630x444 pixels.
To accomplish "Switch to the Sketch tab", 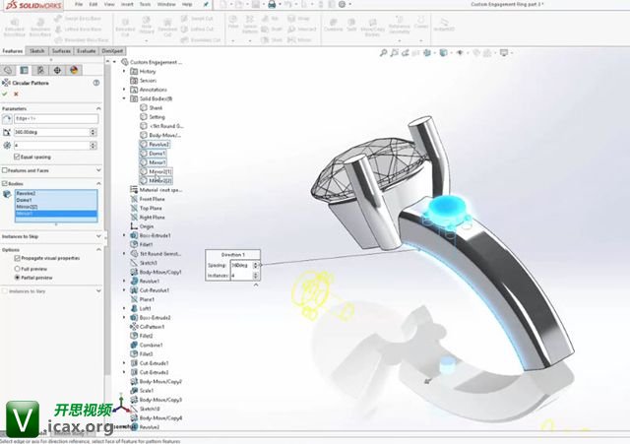I will (37, 51).
